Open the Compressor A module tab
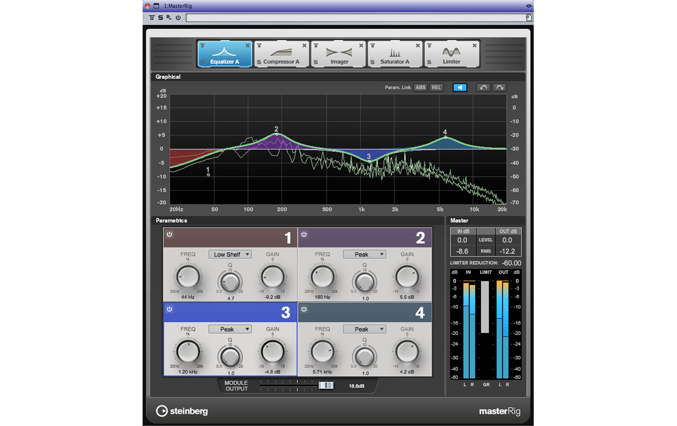The image size is (677, 426). [281, 54]
